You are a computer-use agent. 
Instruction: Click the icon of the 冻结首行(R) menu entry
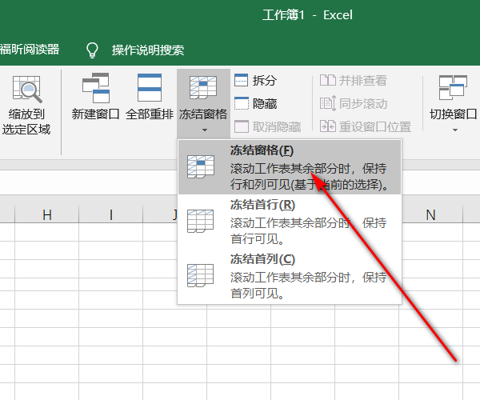point(201,221)
